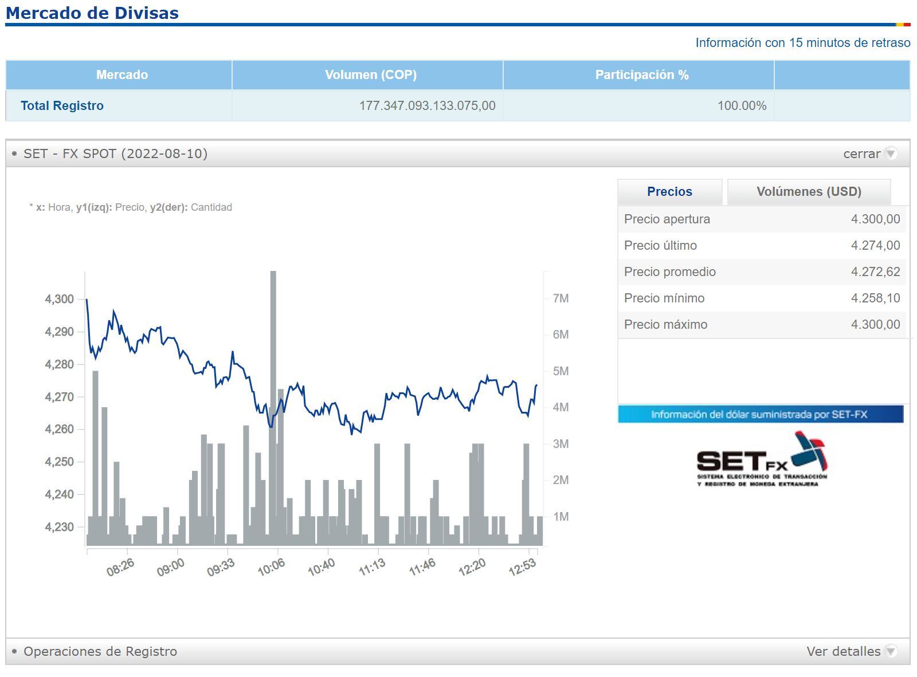
Task: Select the Precio máximo row
Action: point(762,325)
